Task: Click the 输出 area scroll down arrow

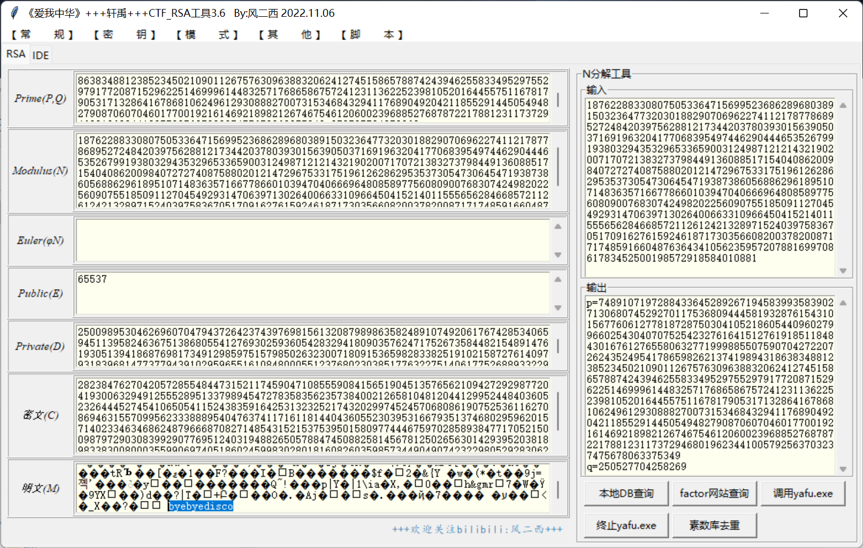Action: coord(843,468)
